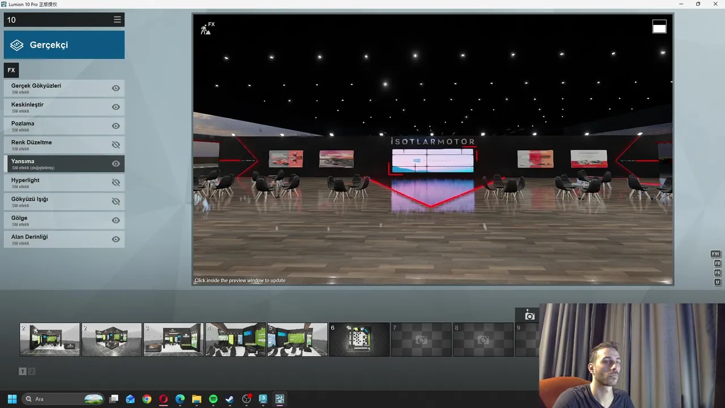Open Spotify from the taskbar
725x408 pixels.
(213, 399)
